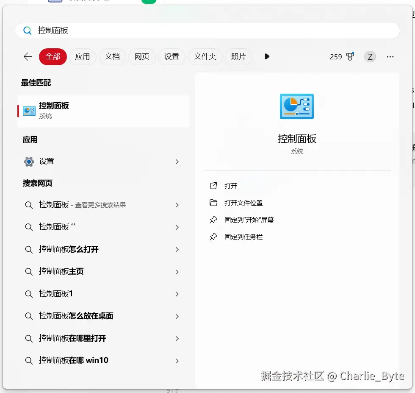
Task: Click the large Control Panel icon in preview
Action: coord(297,106)
